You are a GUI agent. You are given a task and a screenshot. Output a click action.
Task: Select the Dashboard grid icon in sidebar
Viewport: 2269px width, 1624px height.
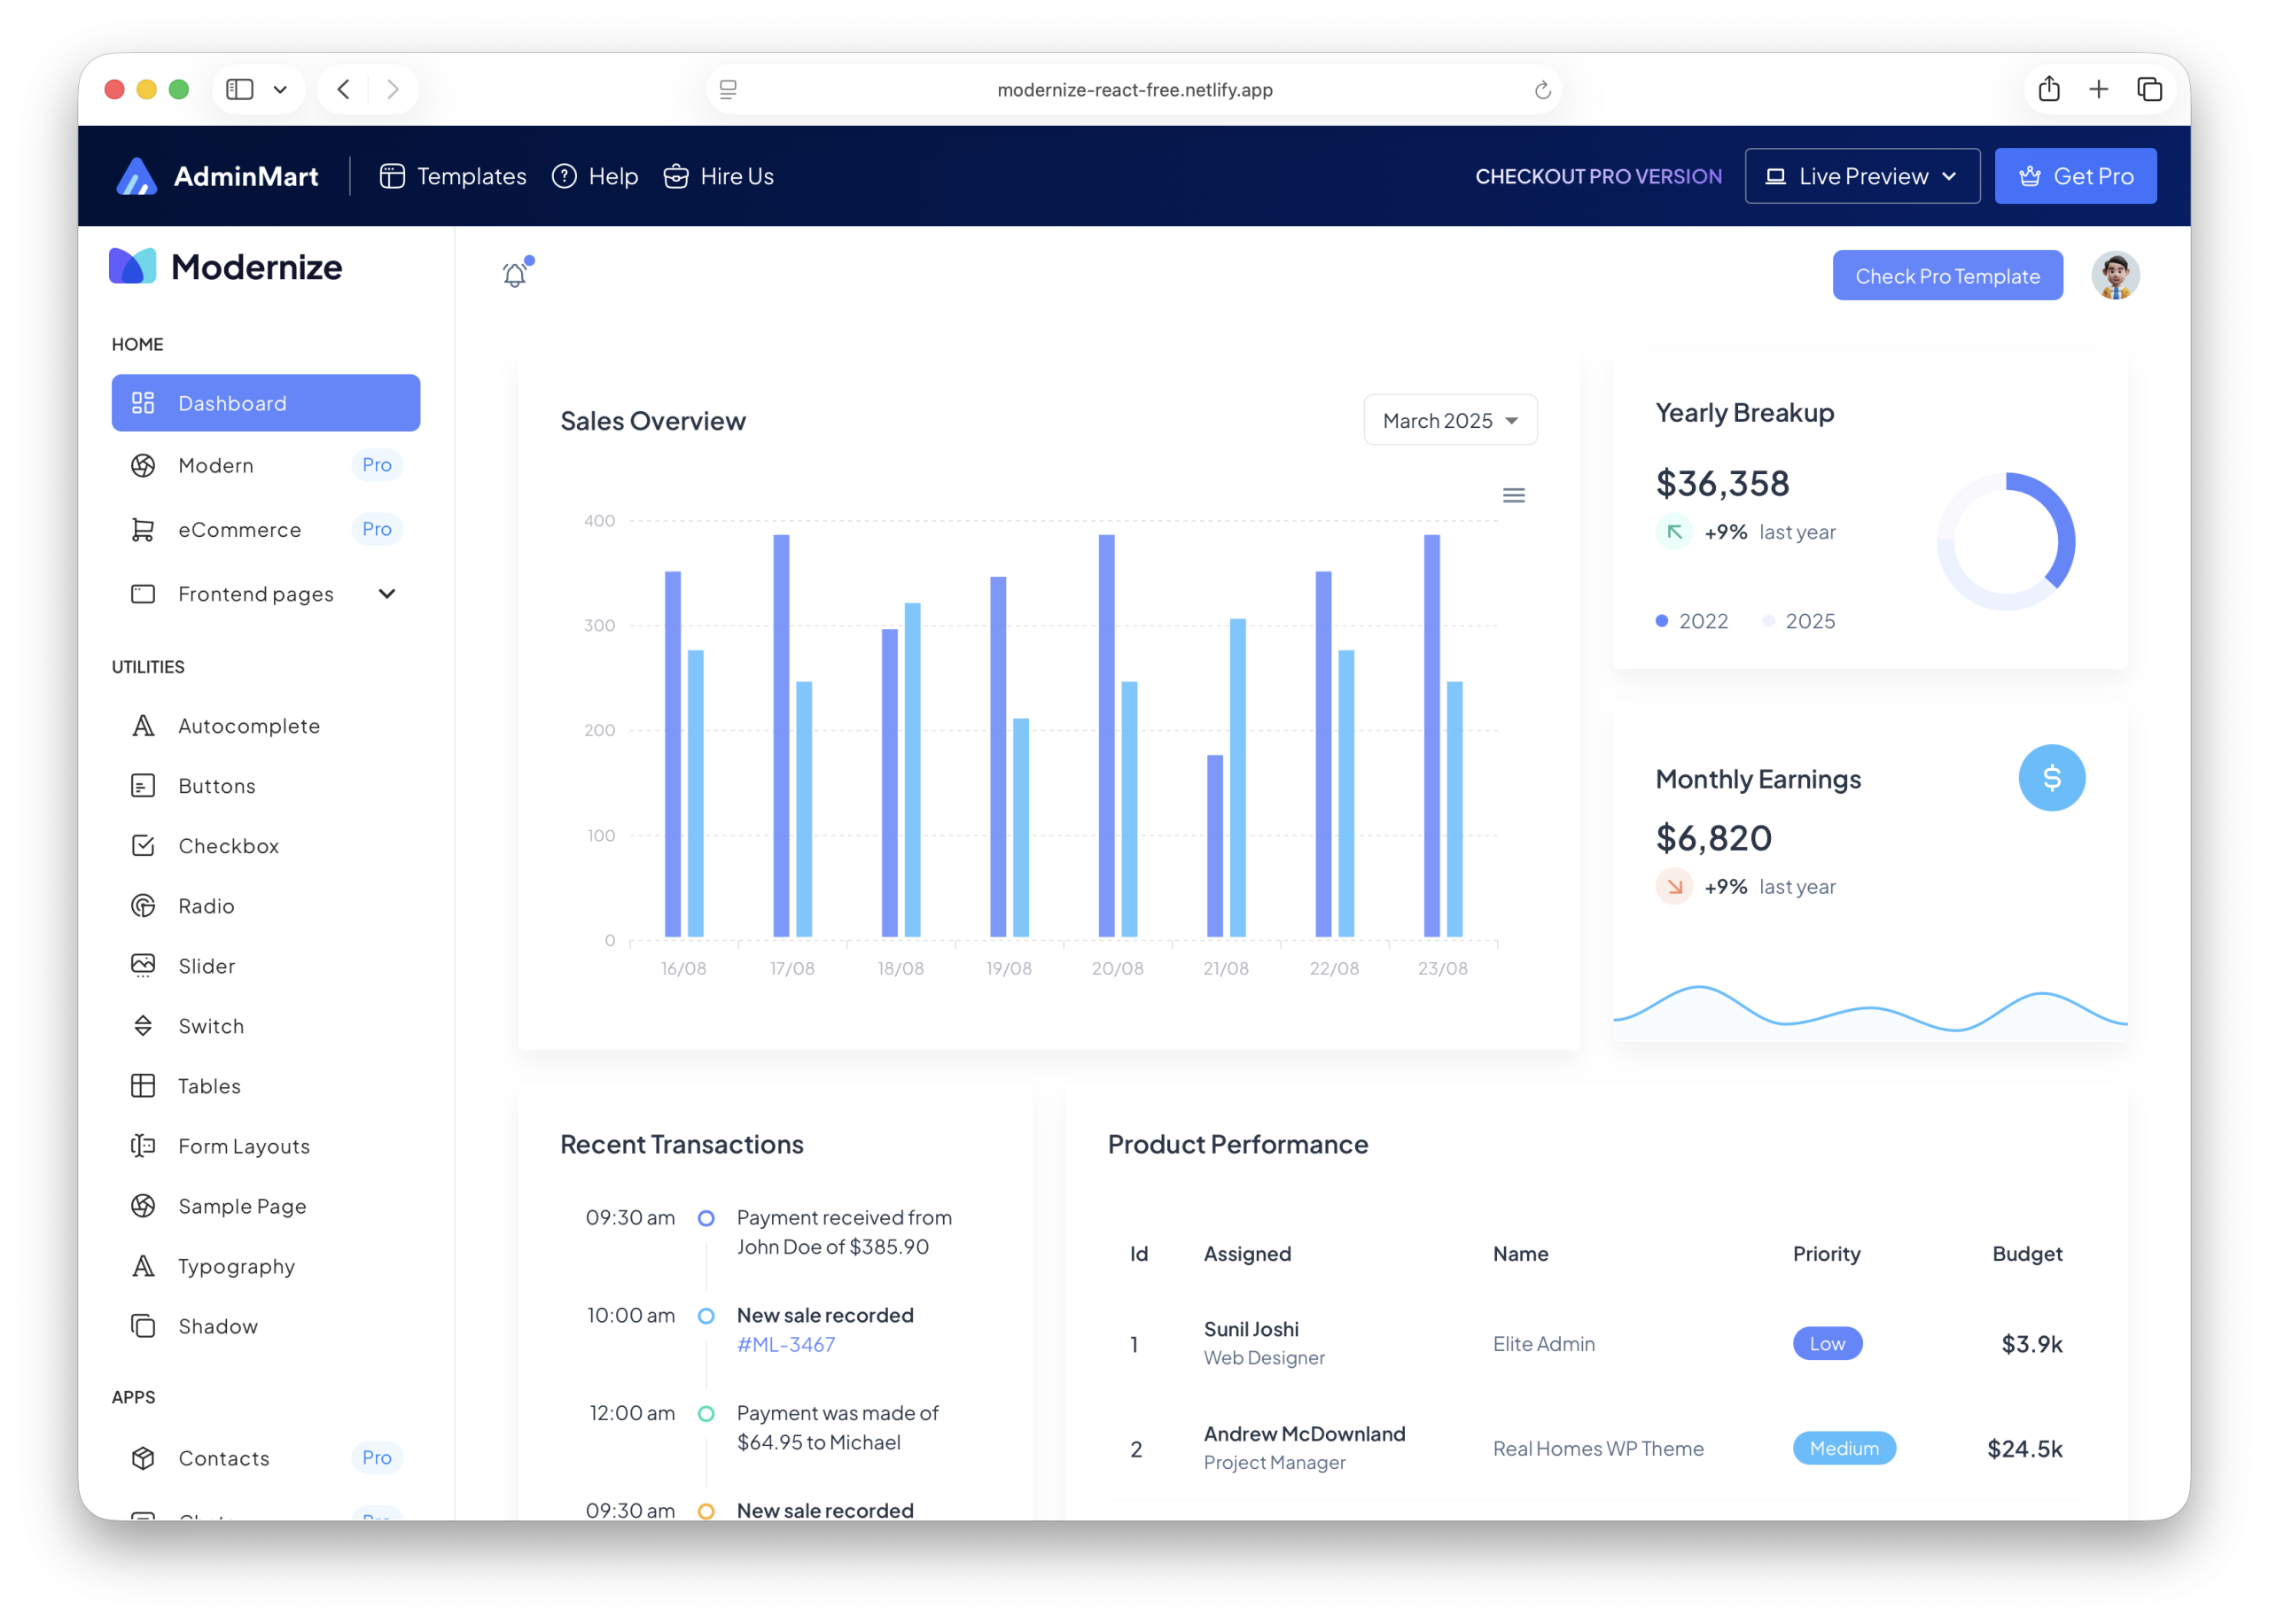point(143,403)
